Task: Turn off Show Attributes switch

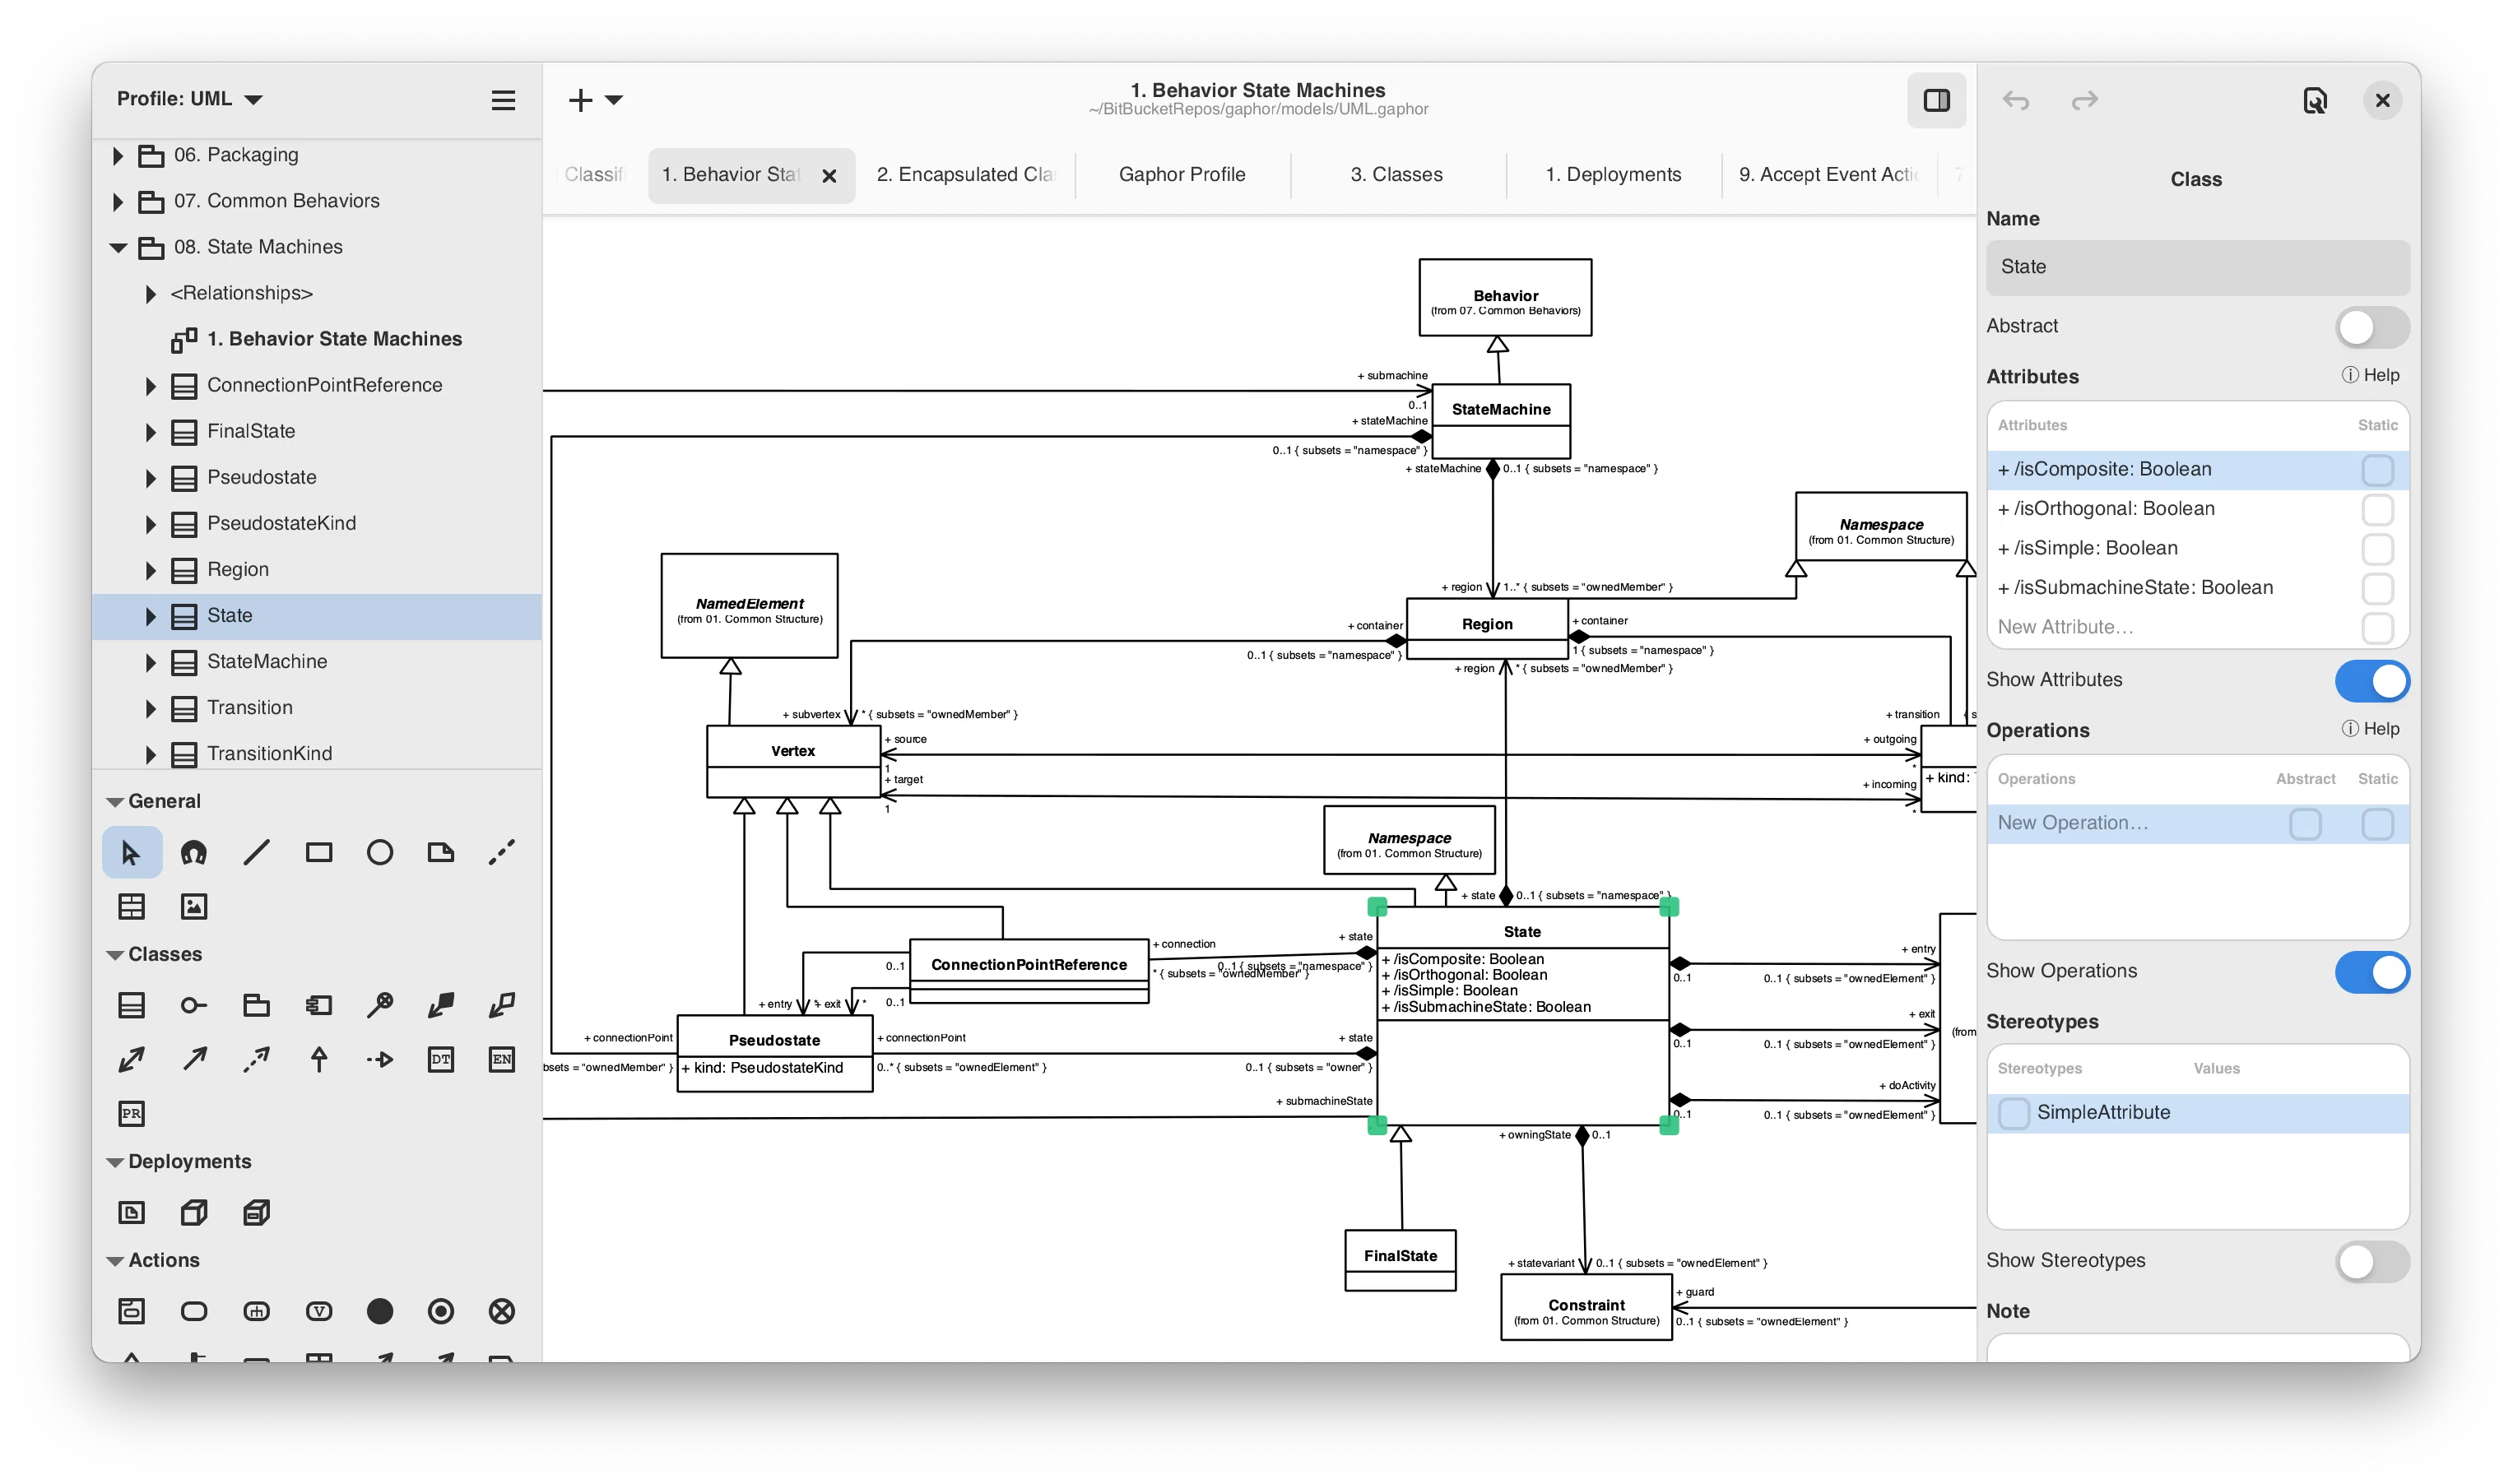Action: pos(2371,681)
